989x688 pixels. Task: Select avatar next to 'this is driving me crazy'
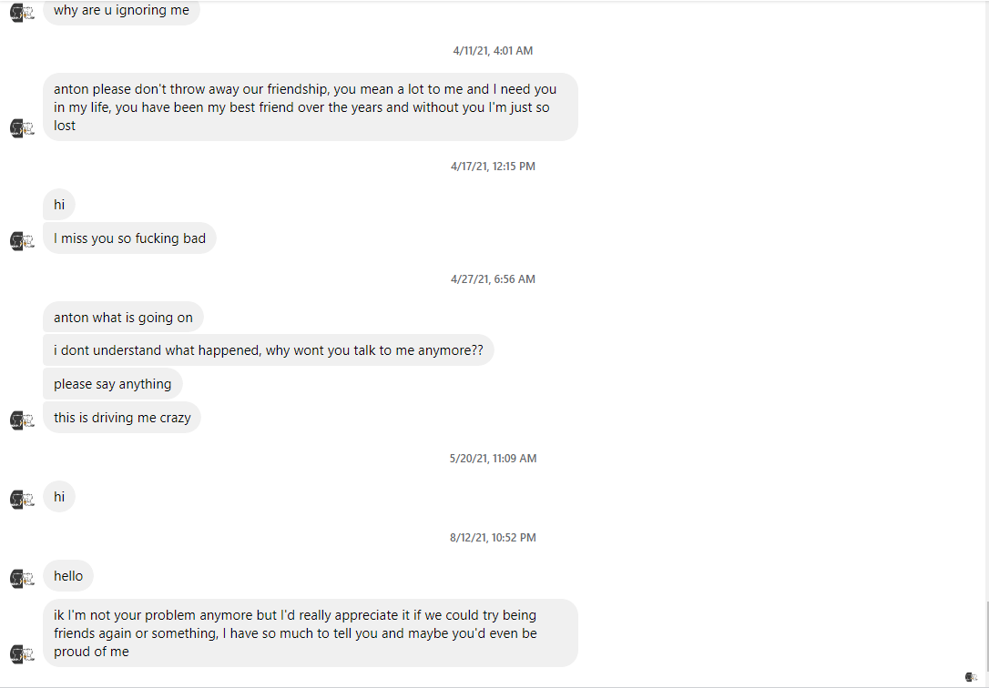22,420
